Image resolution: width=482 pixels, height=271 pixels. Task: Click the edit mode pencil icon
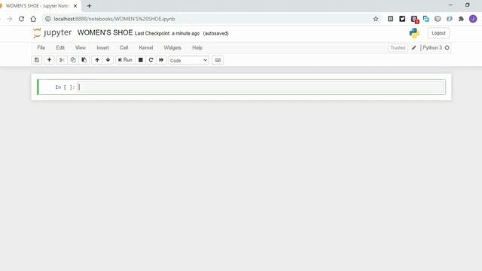click(413, 47)
